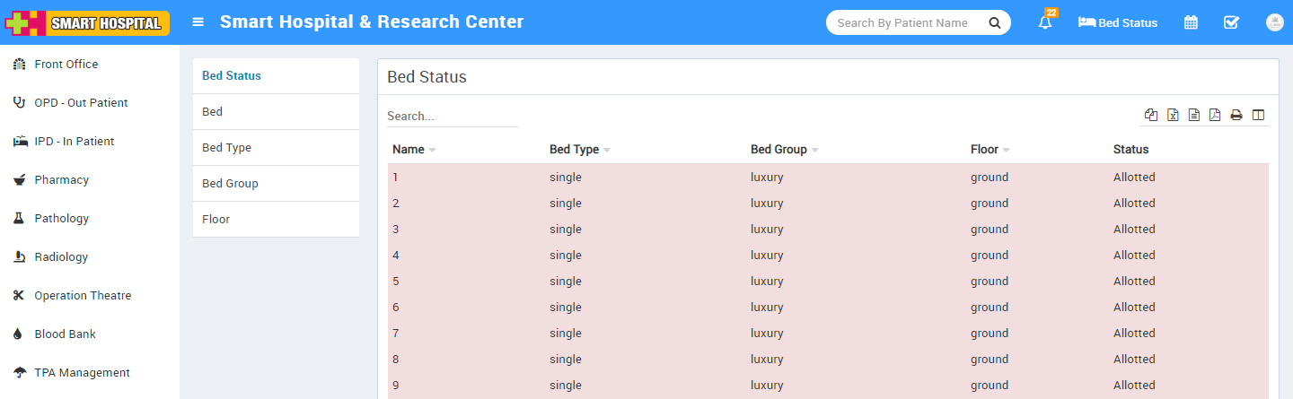The image size is (1293, 399).
Task: Open the task checklist icon
Action: [1232, 23]
